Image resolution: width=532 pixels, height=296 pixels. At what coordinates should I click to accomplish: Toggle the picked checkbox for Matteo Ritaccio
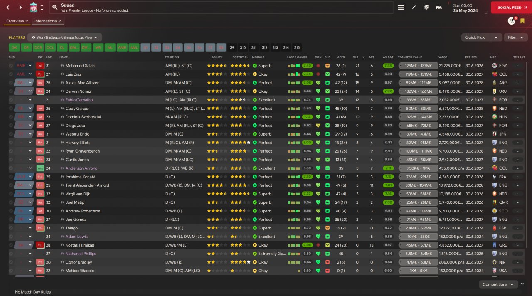(11, 271)
